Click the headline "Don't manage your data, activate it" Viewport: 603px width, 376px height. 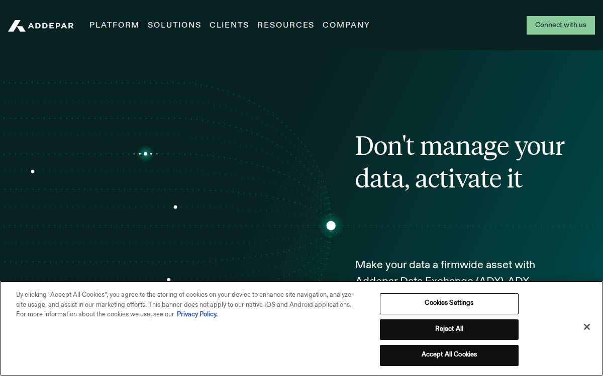(460, 162)
